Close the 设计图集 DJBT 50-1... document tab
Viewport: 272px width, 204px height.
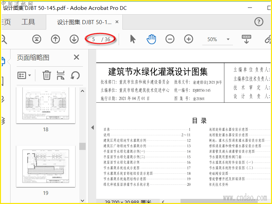pos(117,22)
